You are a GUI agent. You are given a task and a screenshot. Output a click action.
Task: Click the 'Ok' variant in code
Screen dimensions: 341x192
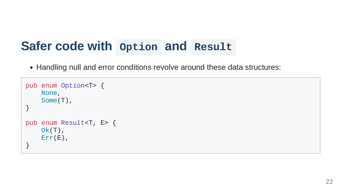(x=45, y=130)
